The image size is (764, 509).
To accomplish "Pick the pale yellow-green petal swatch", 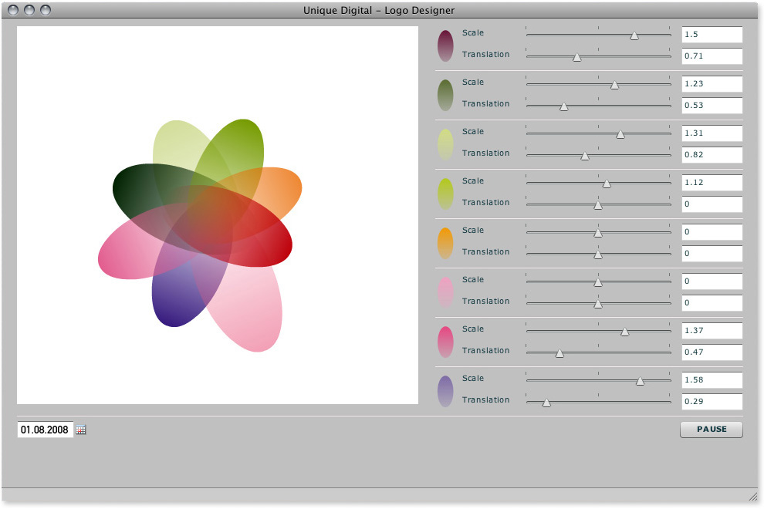I will (x=445, y=144).
